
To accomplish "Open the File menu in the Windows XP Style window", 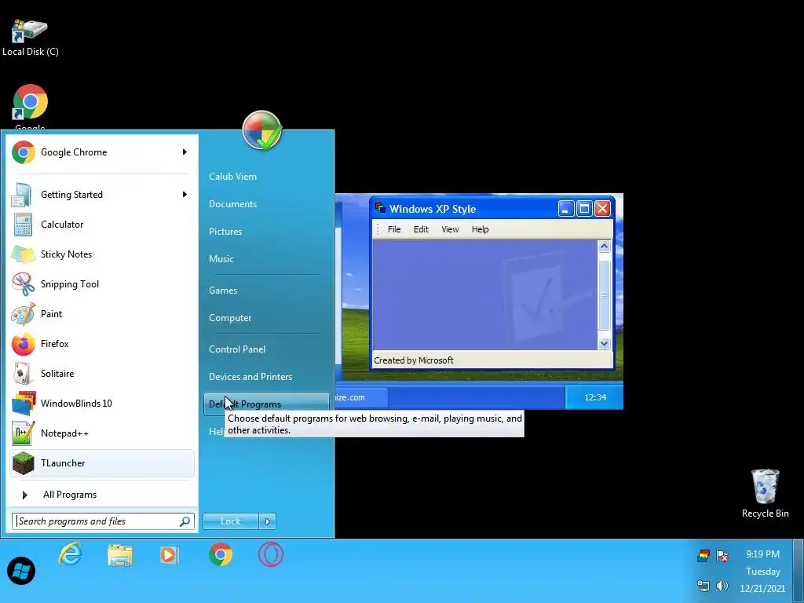I will 394,229.
